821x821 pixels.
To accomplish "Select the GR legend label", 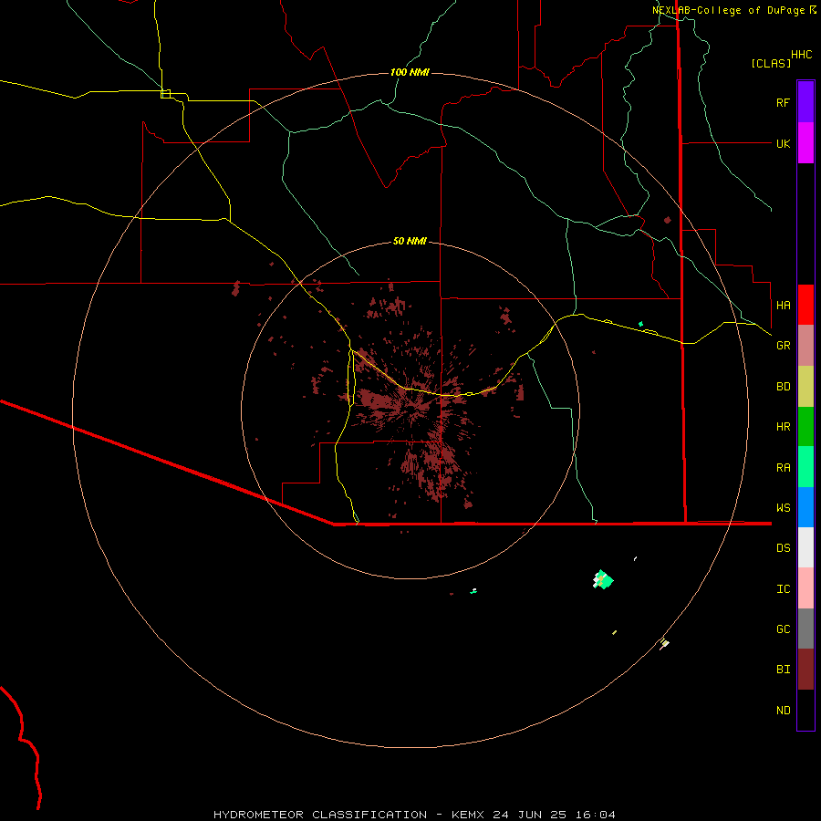I will point(783,346).
